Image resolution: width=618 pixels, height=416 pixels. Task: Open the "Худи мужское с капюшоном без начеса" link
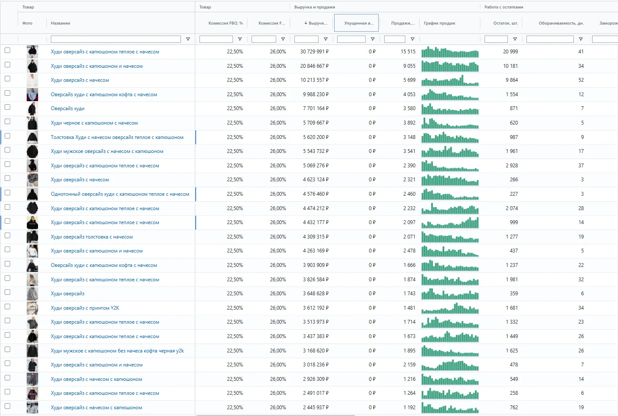coord(117,351)
